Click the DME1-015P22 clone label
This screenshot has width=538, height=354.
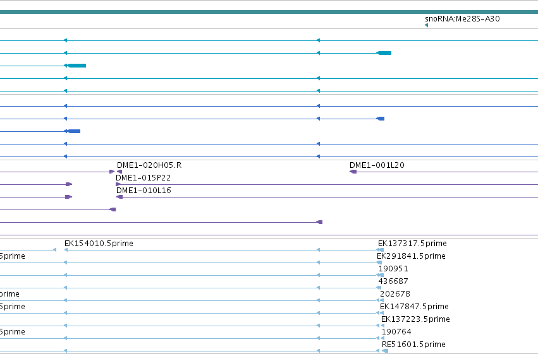(143, 178)
